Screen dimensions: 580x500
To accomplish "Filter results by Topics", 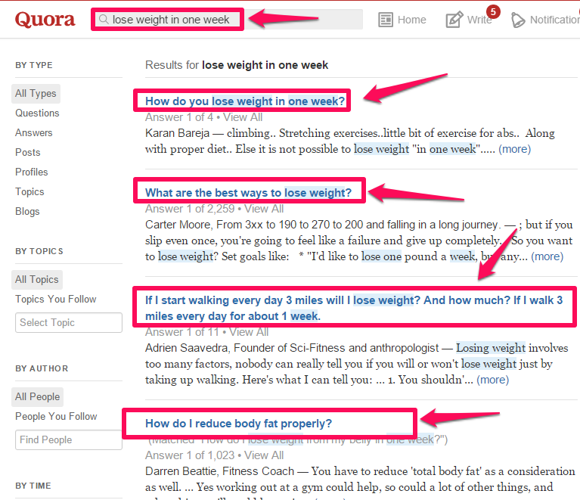I will [x=29, y=191].
